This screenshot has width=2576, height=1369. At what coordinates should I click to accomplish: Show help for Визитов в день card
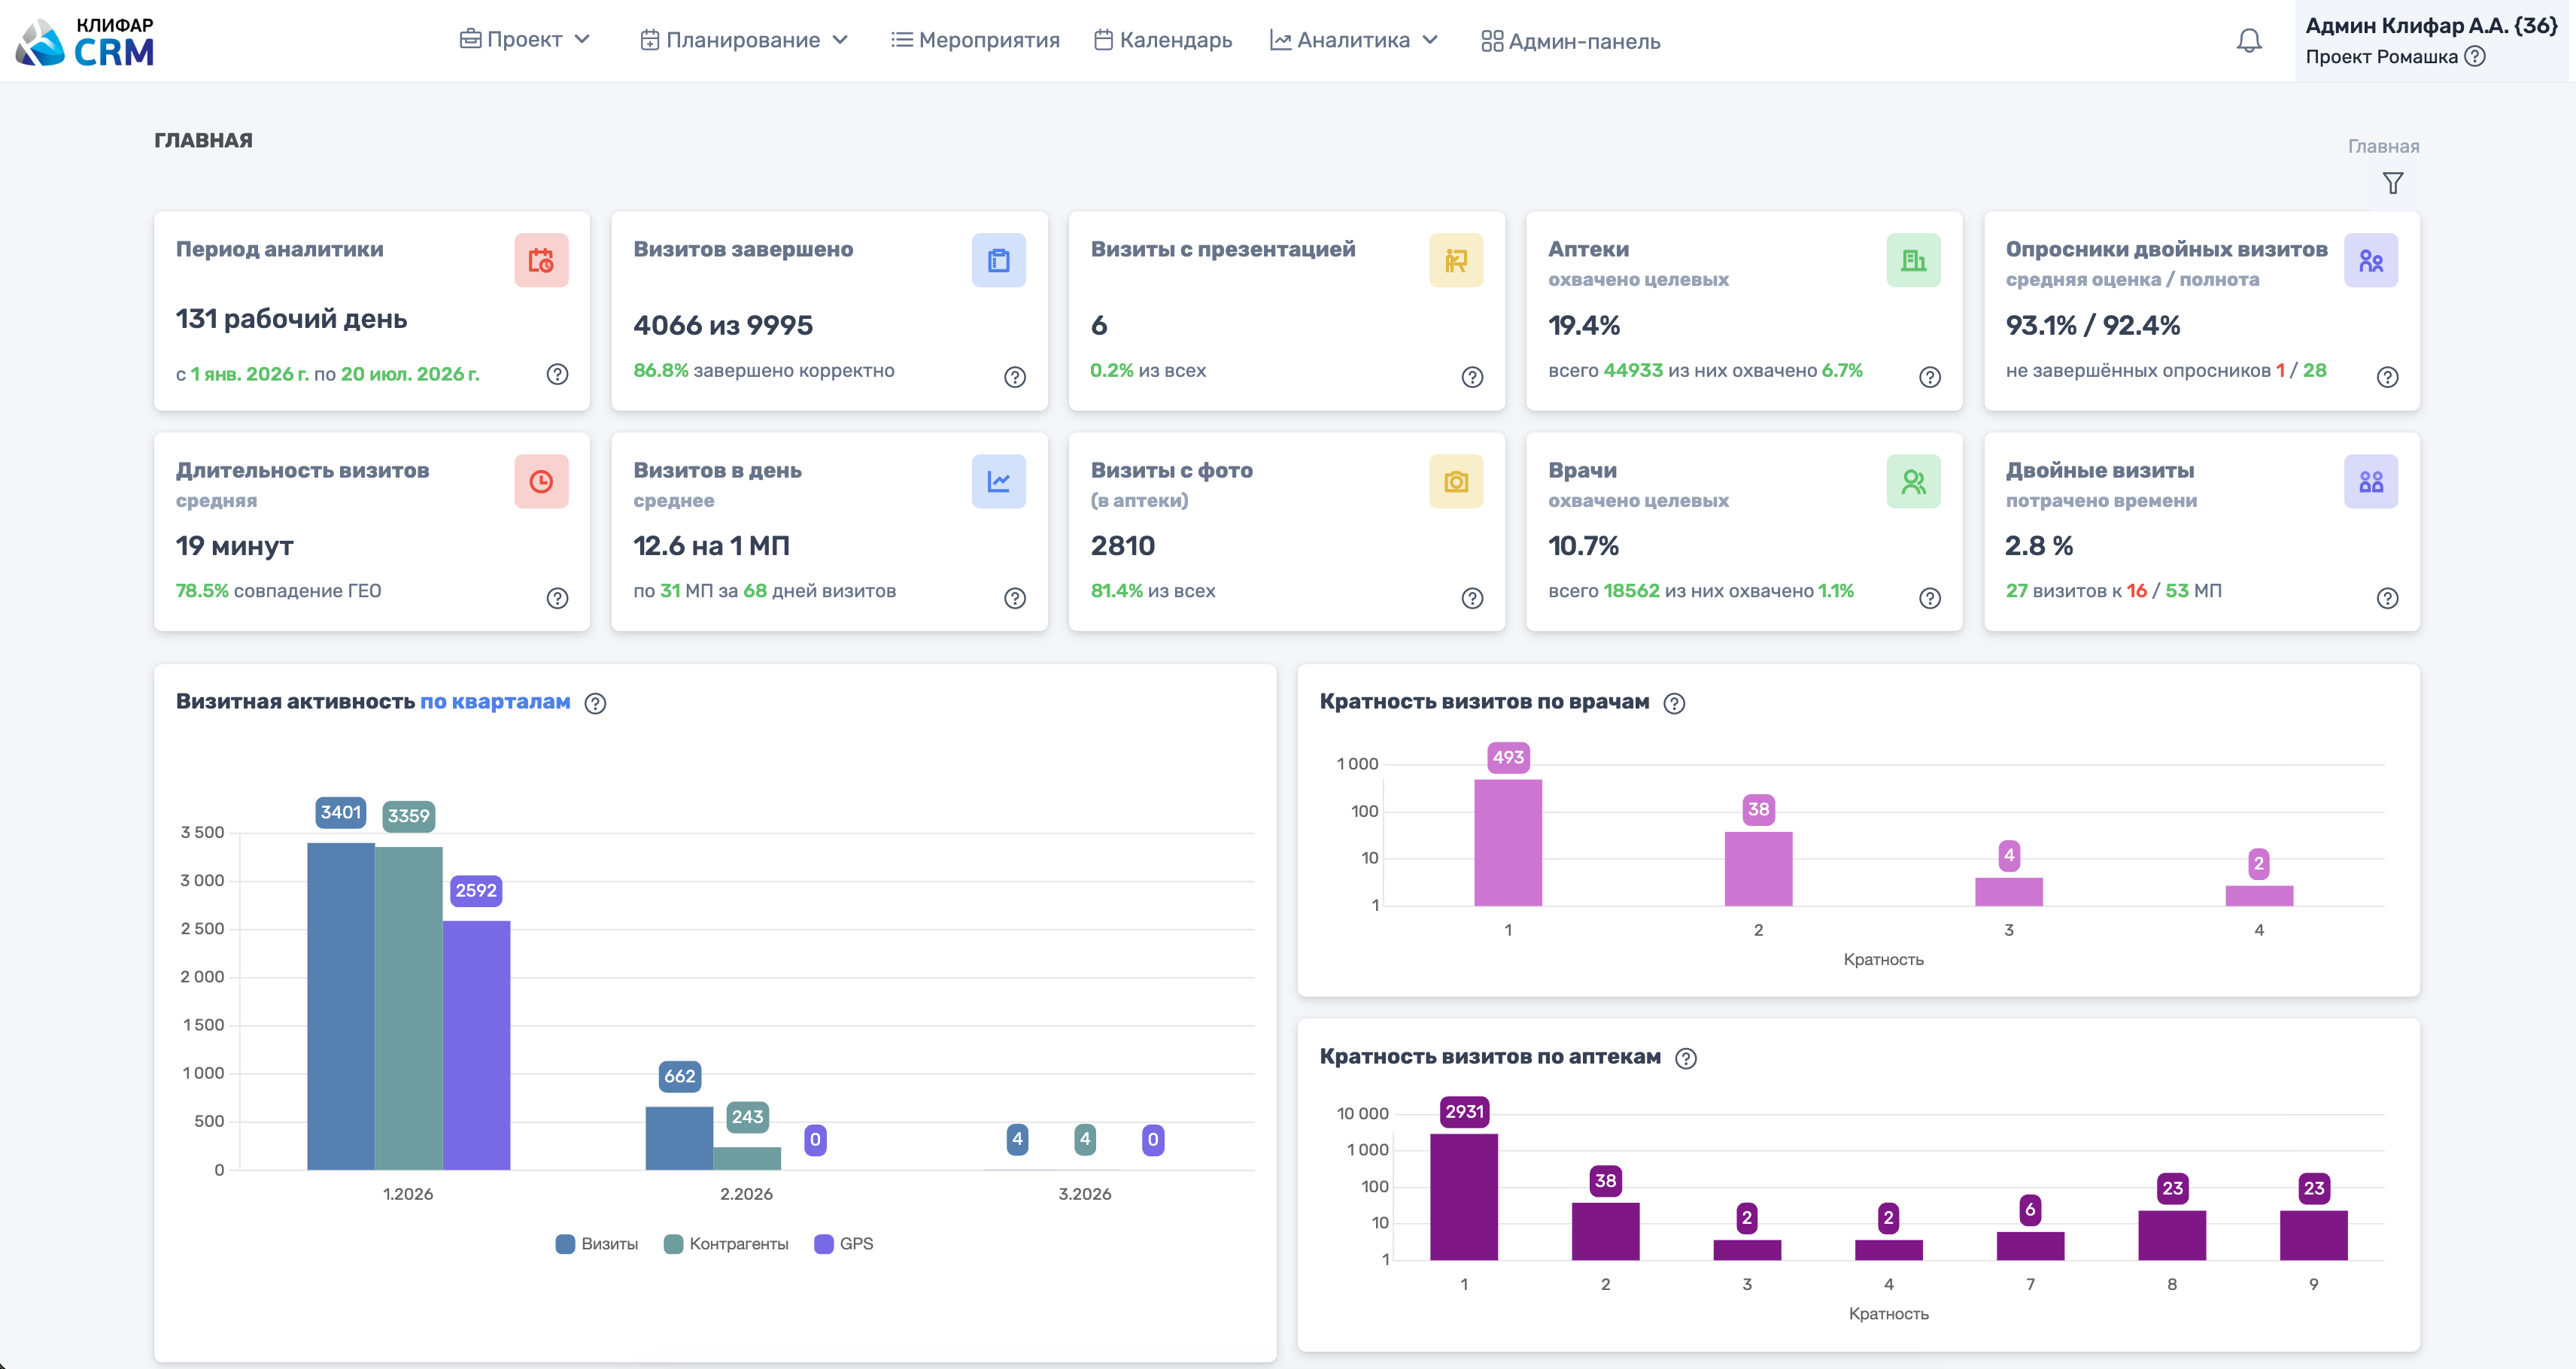pyautogui.click(x=1015, y=598)
